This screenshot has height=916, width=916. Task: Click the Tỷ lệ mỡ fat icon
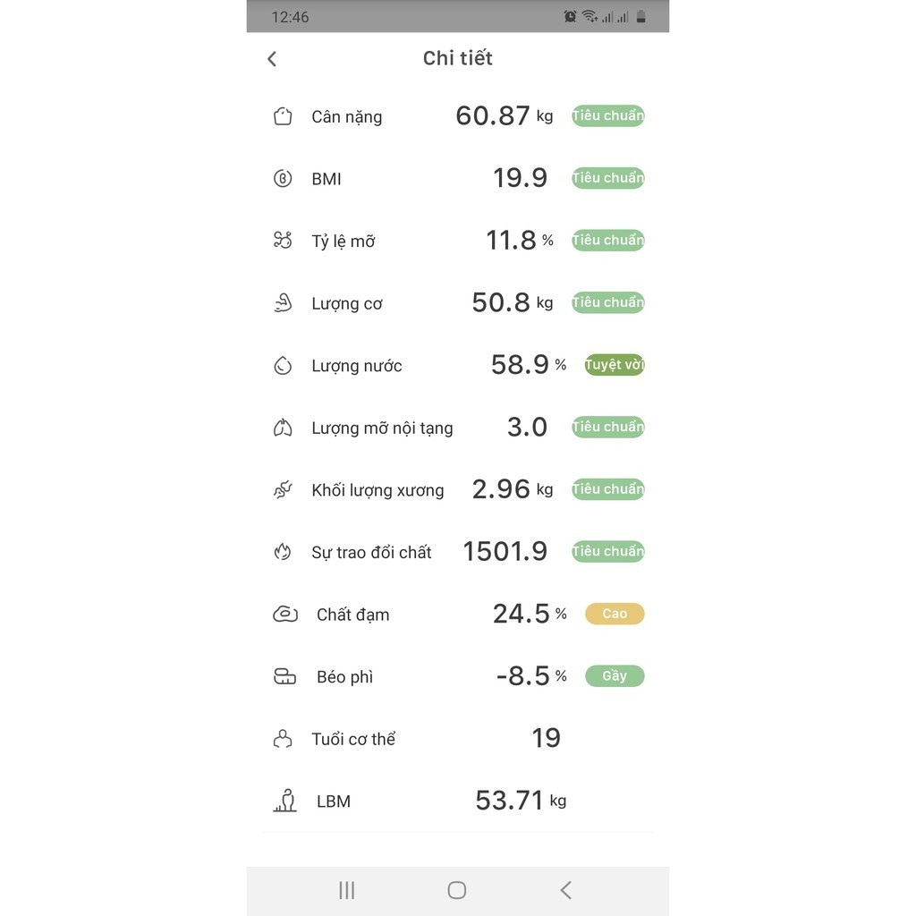point(283,241)
